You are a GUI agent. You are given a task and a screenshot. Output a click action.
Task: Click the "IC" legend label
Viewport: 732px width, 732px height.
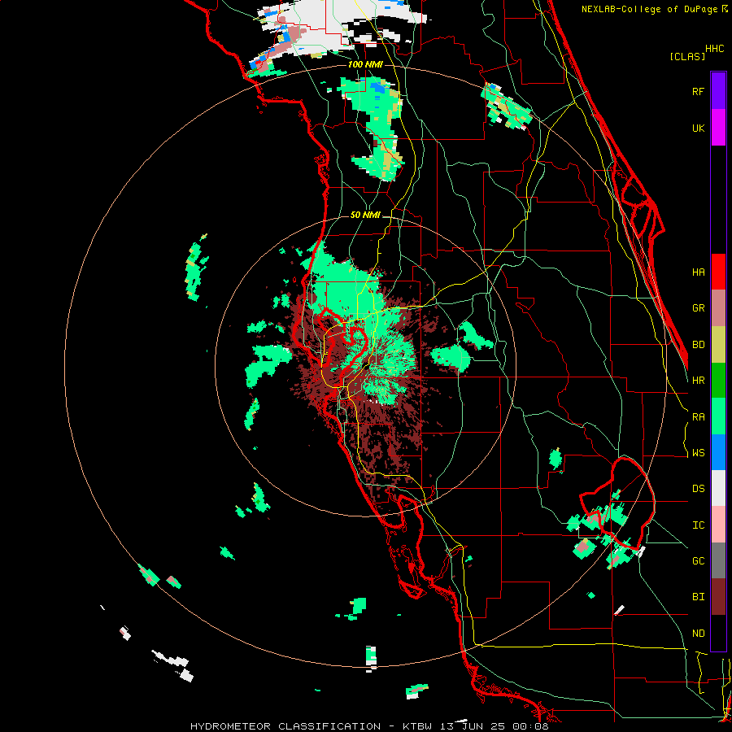[698, 525]
